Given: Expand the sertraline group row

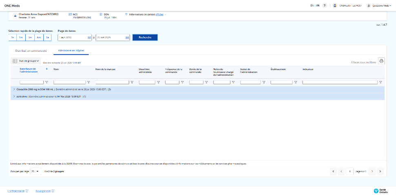Looking at the screenshot, I should click(14, 97).
